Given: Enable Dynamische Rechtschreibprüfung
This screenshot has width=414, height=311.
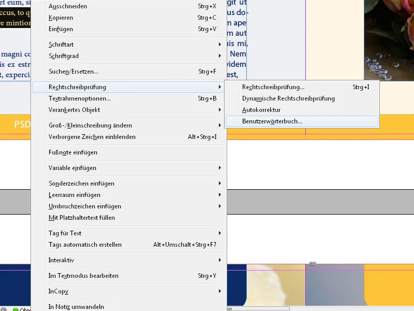Looking at the screenshot, I should tap(287, 98).
